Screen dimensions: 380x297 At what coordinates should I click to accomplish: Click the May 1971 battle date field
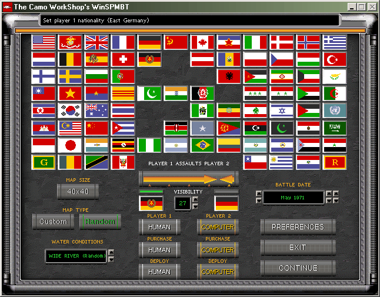[294, 198]
